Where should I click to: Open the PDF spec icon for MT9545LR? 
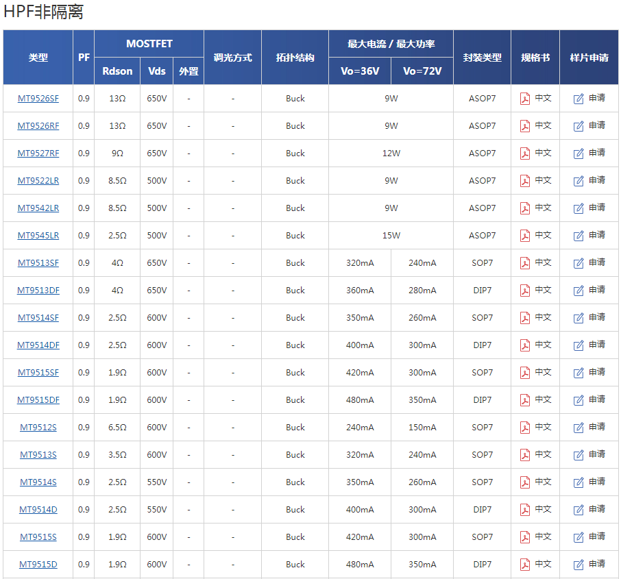(x=525, y=236)
